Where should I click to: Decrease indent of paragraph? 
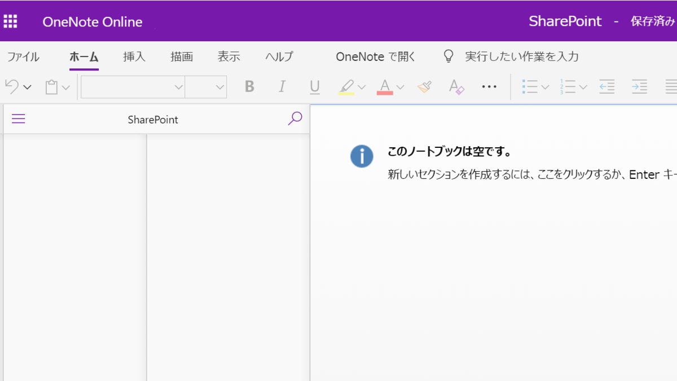coord(607,87)
